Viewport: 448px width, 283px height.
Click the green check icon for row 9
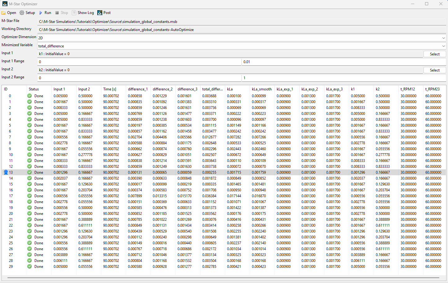(29, 149)
